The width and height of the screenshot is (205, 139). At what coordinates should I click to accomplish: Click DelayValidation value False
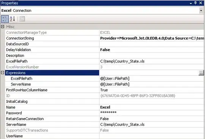point(105,50)
